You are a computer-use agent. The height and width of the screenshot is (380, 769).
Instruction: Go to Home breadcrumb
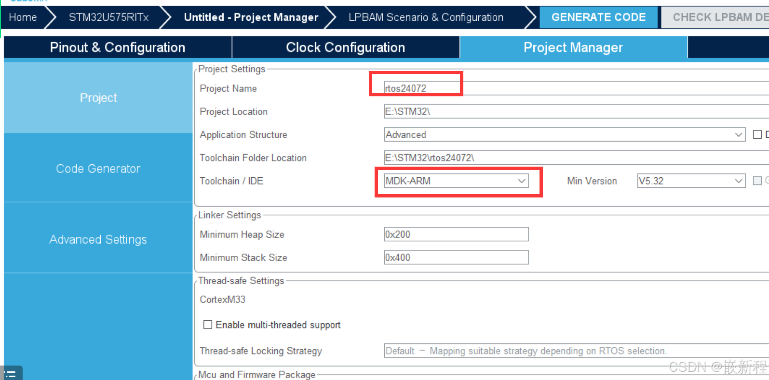(x=23, y=17)
